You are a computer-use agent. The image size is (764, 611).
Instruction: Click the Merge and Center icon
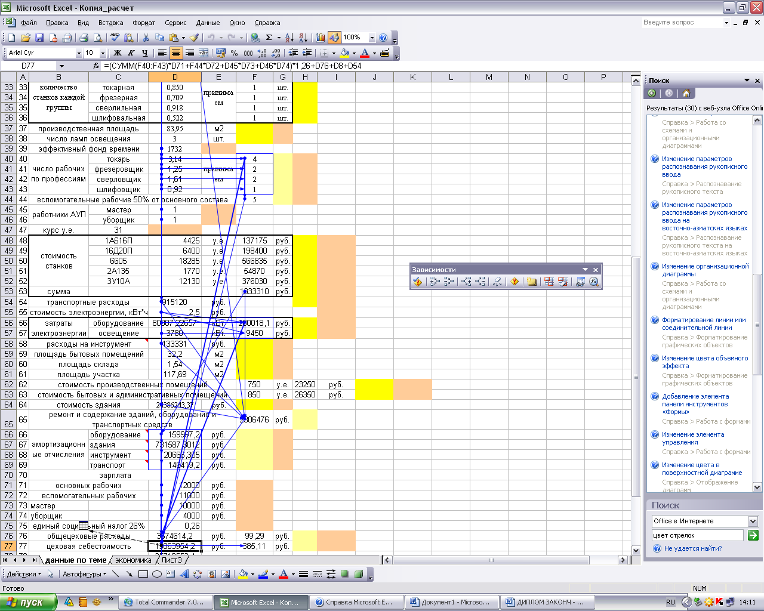(204, 53)
